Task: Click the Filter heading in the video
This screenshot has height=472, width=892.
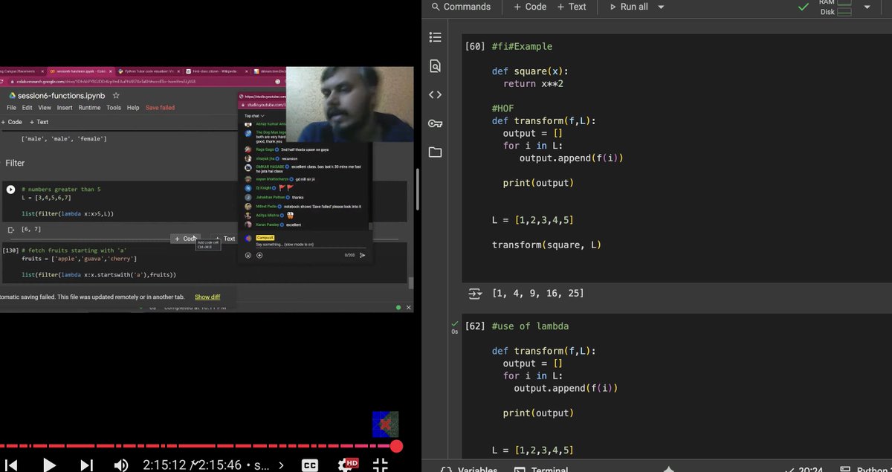Action: point(15,163)
